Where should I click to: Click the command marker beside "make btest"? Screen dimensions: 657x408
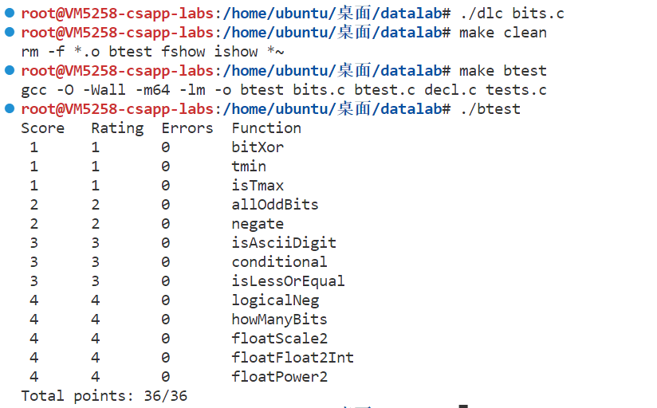pos(9,71)
